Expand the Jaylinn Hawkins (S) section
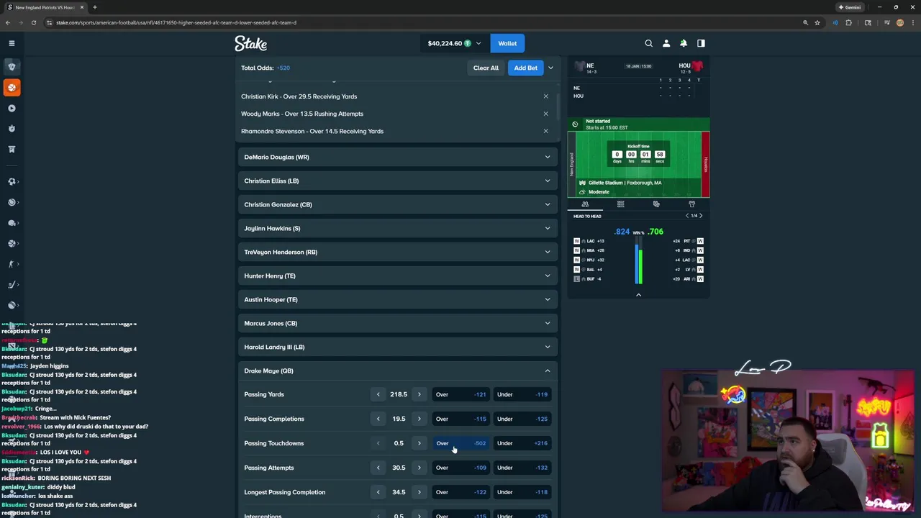Screen dimensions: 921x518 [x=398, y=228]
